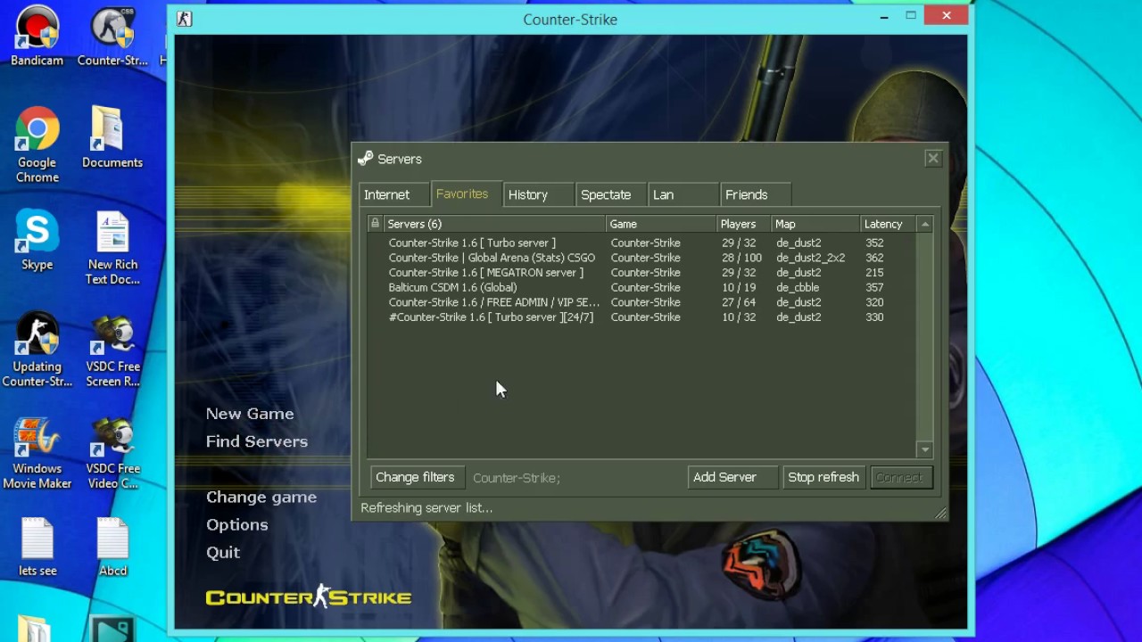Screen dimensions: 1142x642
Task: Launch VSDC Free Screen Recorder
Action: click(112, 349)
